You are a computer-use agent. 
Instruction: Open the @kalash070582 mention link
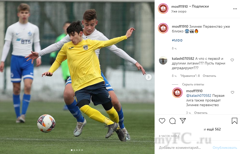pos(199,96)
